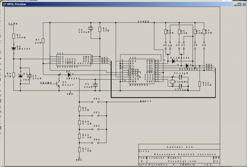Close the HPGL Preview window
247x167 pixels.
pos(243,3)
